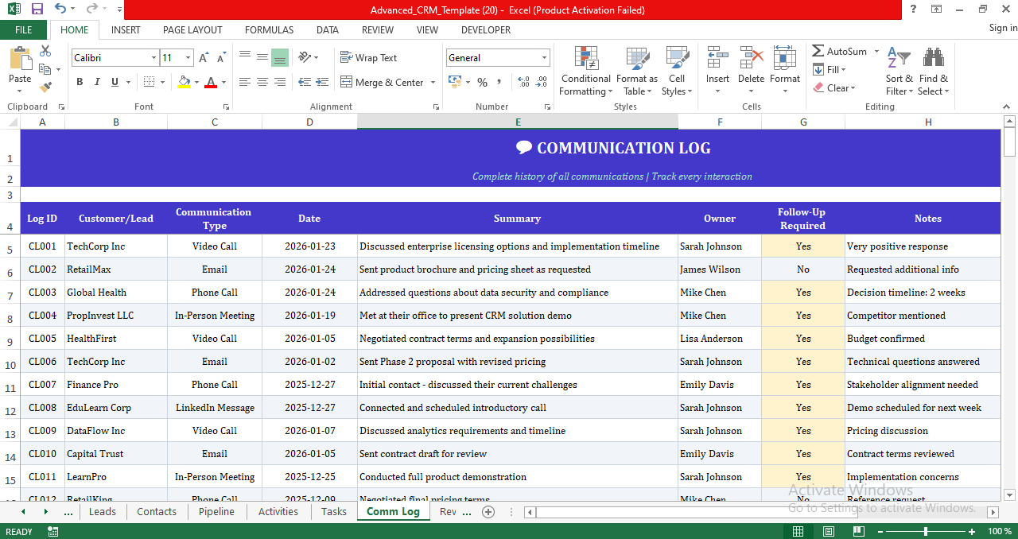Viewport: 1018px width, 539px height.
Task: Center text horizontally
Action: click(x=262, y=82)
